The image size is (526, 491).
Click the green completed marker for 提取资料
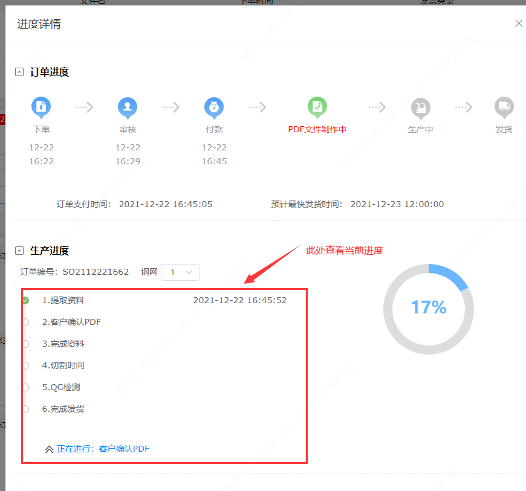point(25,300)
